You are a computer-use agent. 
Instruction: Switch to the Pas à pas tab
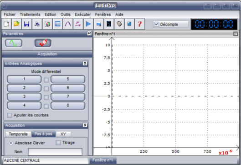coord(43,134)
